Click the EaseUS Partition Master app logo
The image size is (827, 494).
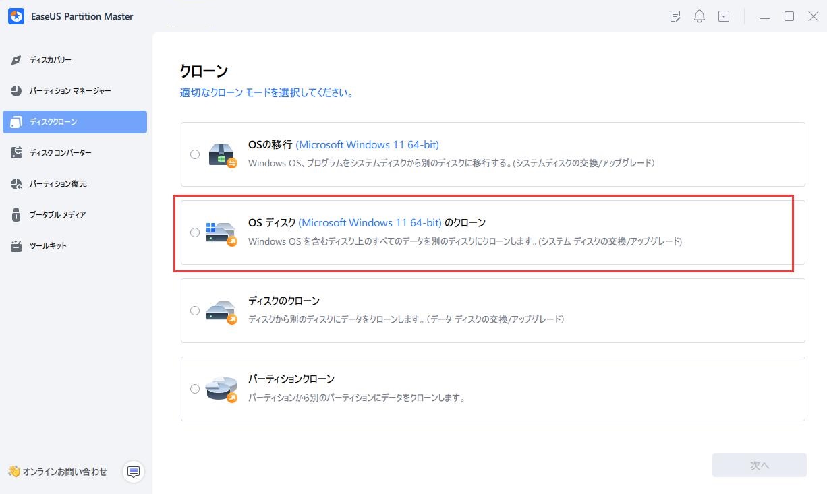(16, 16)
